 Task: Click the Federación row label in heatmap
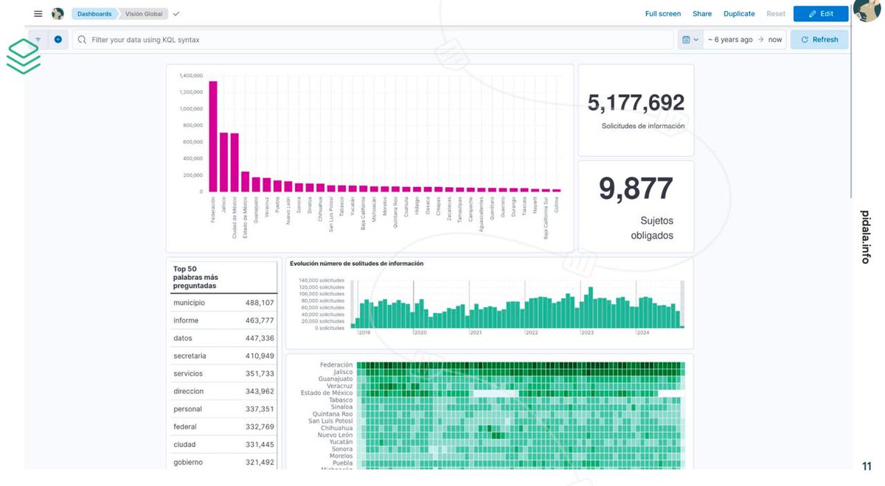[336, 364]
